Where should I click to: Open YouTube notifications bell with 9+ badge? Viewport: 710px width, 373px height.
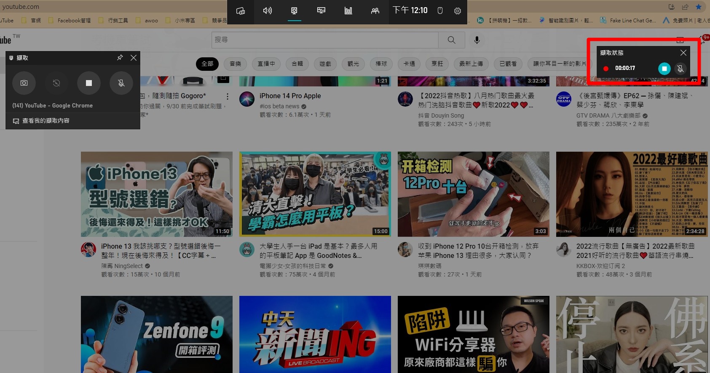pyautogui.click(x=704, y=39)
